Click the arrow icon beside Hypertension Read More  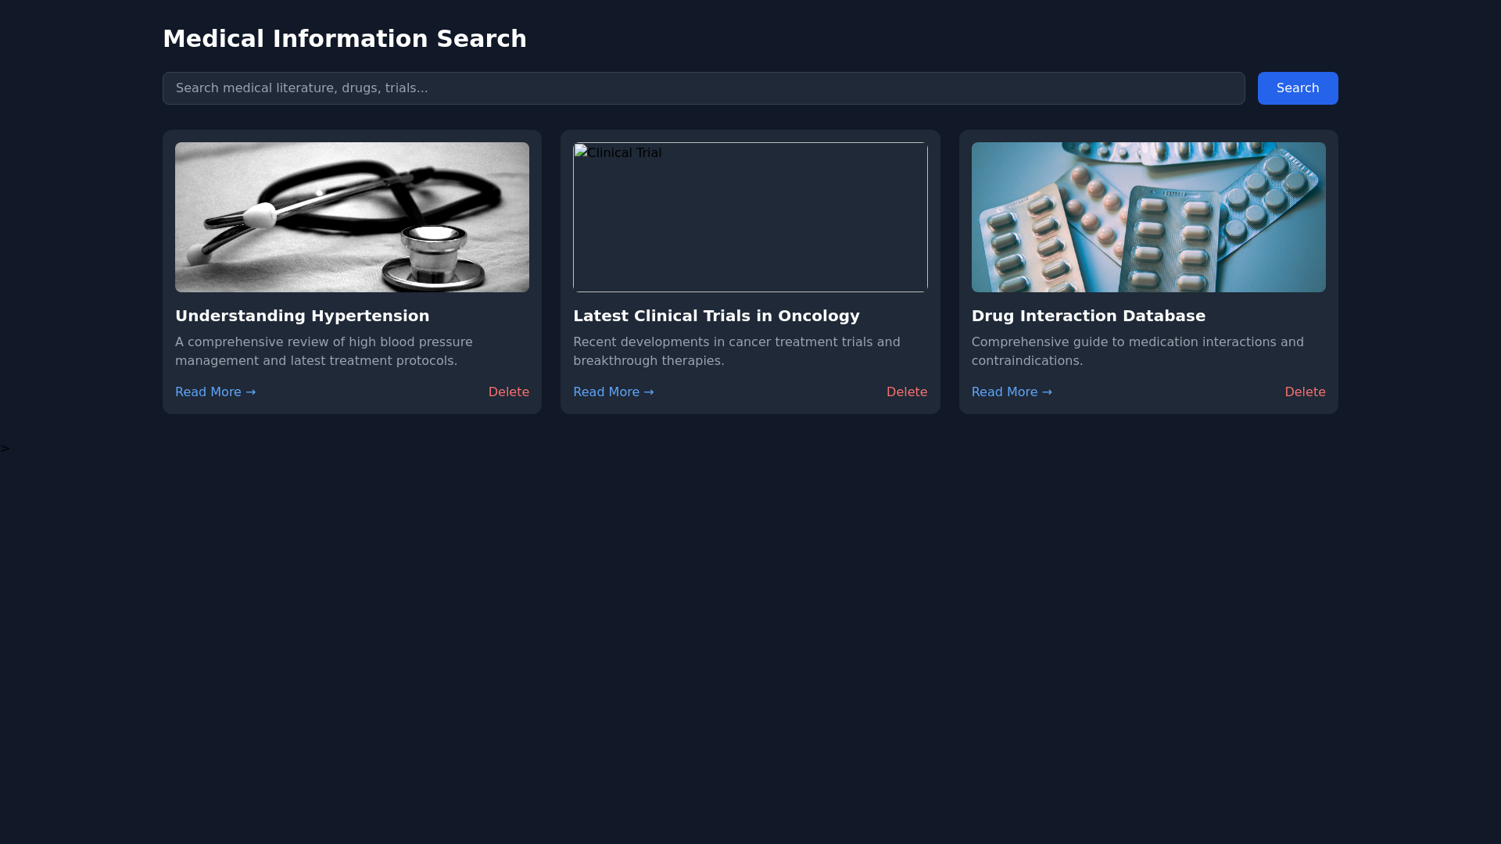(250, 392)
